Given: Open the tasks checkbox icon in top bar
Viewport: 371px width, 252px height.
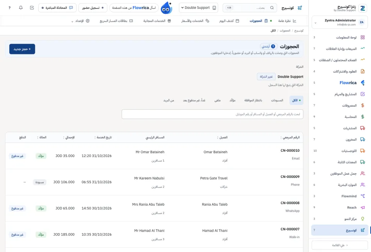Looking at the screenshot, I should point(32,8).
